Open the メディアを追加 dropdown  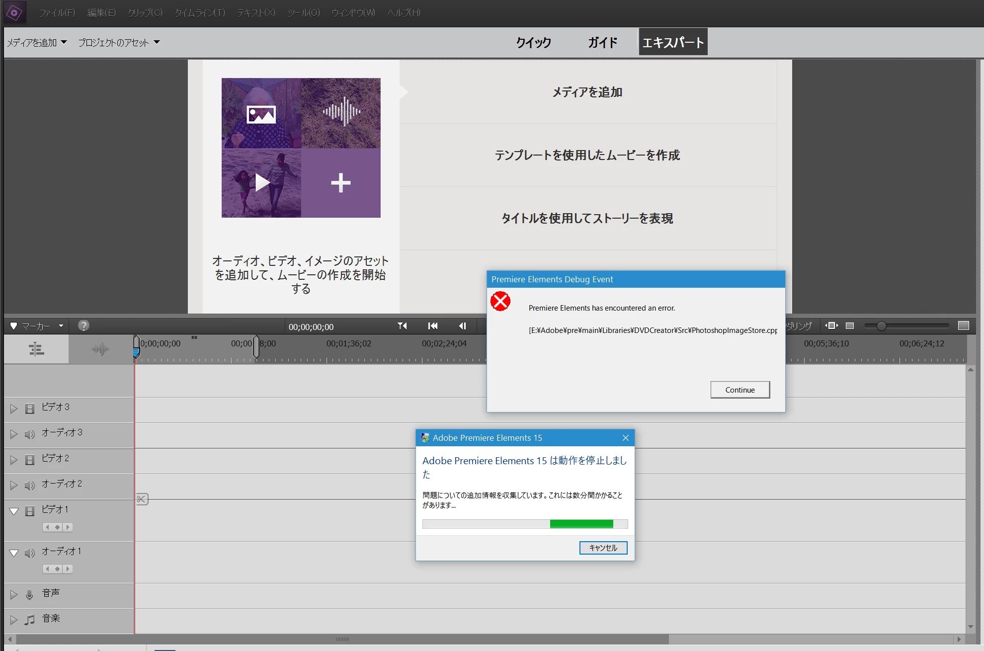(x=37, y=43)
